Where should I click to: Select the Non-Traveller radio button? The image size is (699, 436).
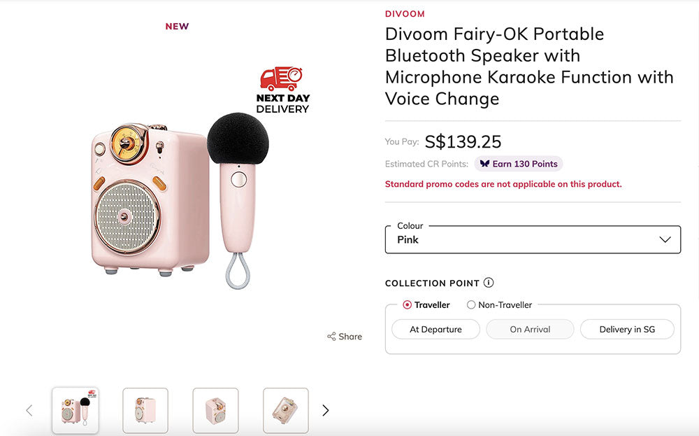(x=471, y=305)
